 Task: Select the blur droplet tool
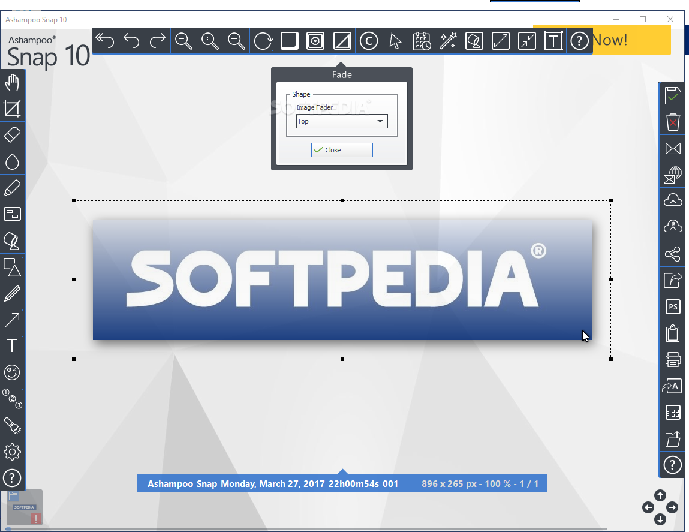click(x=12, y=161)
